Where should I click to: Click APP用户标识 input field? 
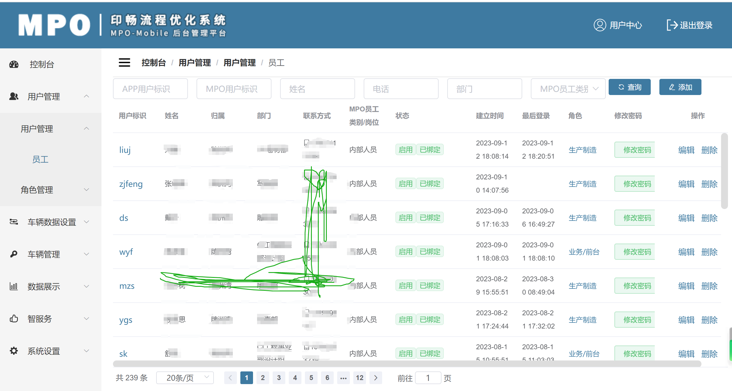[150, 88]
